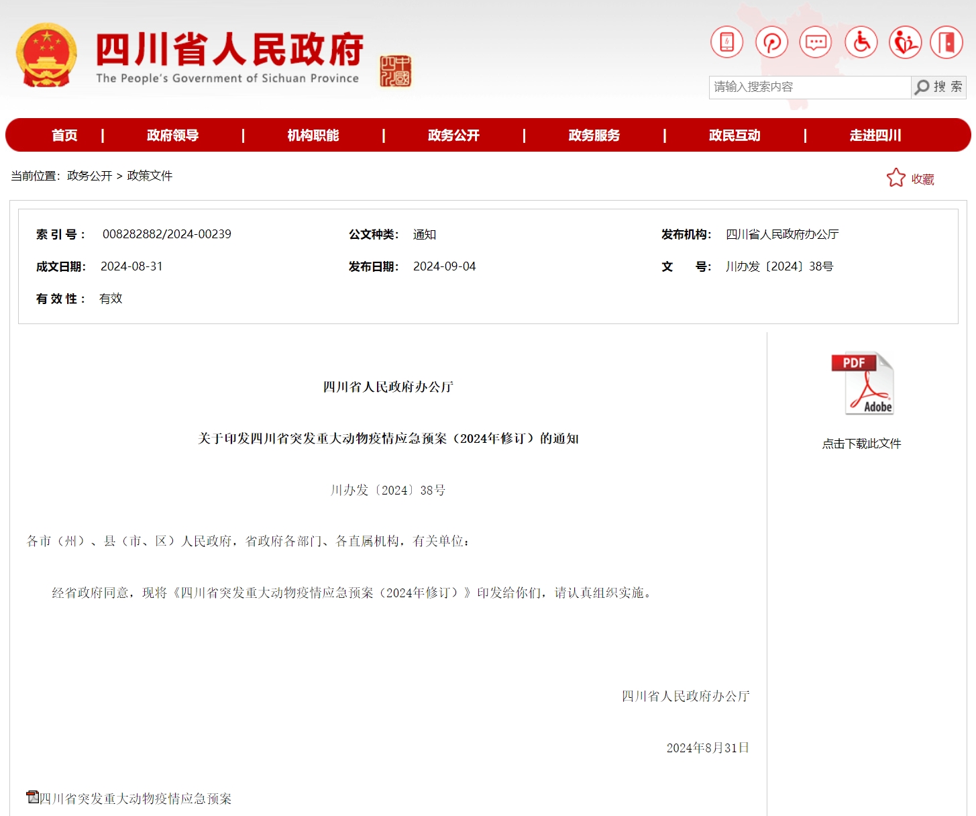The image size is (976, 816).
Task: Click the star favorite icon
Action: coord(896,178)
